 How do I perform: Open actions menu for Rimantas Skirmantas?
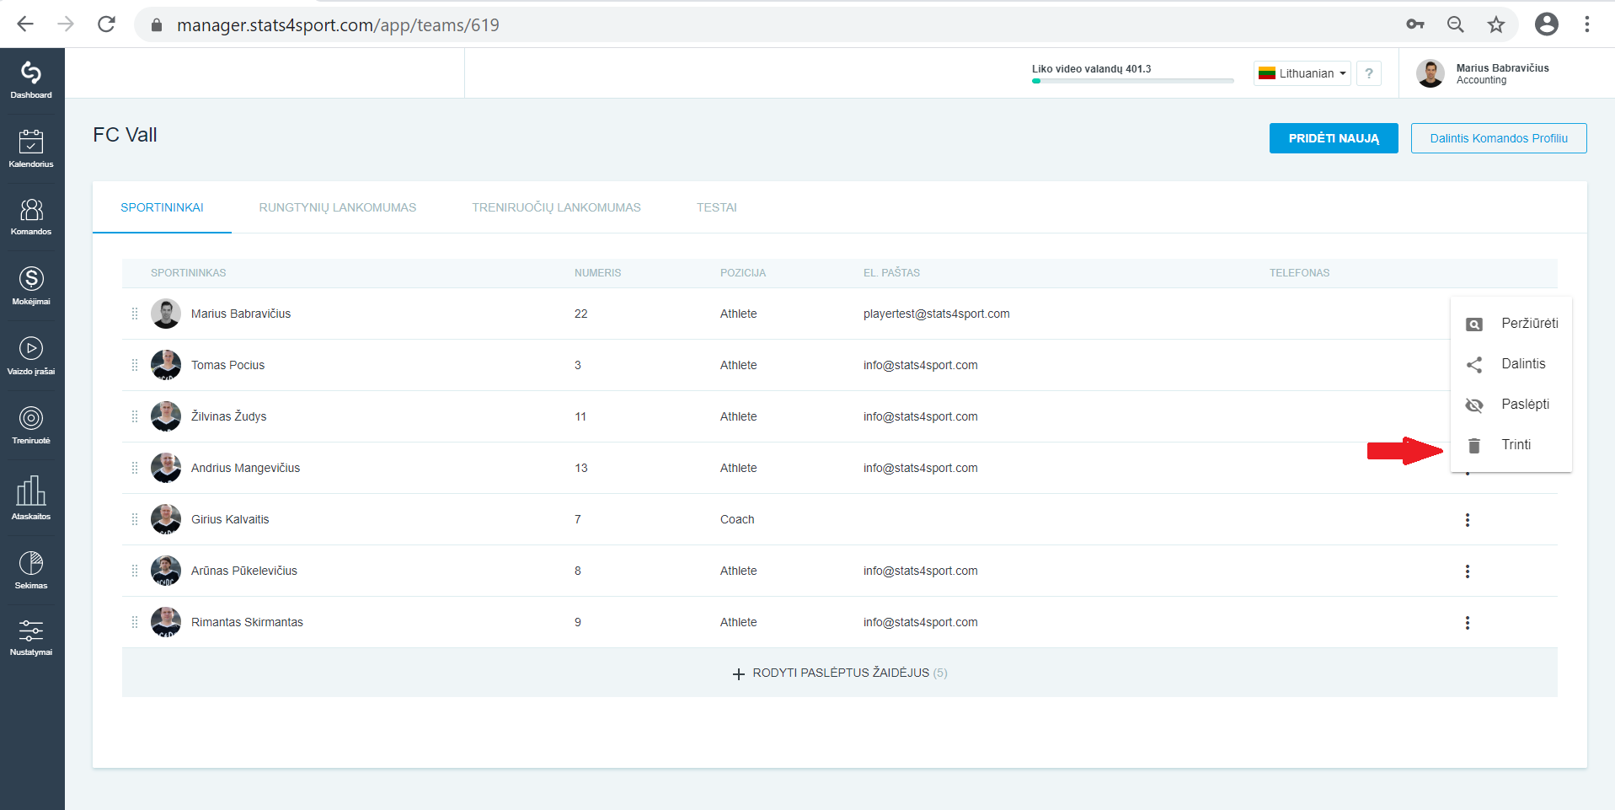1468,623
